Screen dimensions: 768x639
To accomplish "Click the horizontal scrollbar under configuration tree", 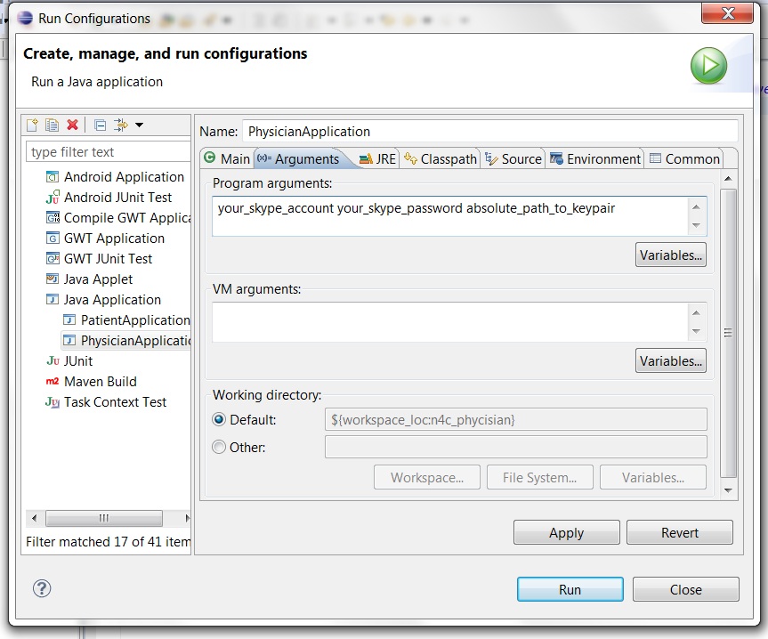I will [103, 518].
